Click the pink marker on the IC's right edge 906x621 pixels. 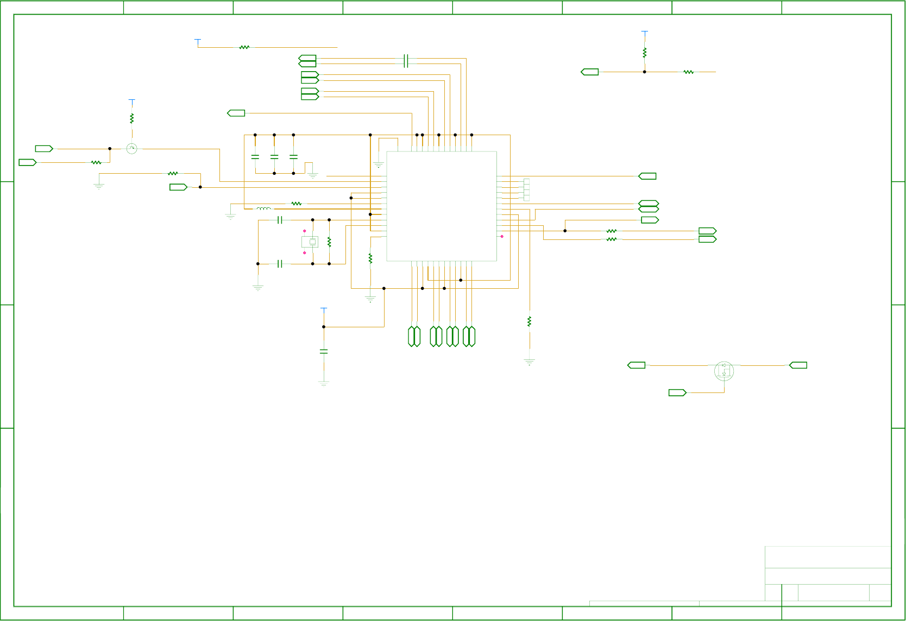pyautogui.click(x=502, y=236)
